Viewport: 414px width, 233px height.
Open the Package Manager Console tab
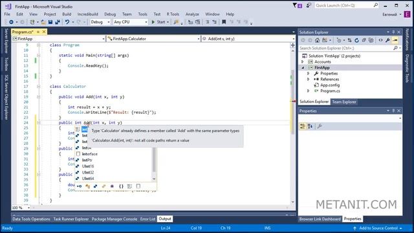click(114, 219)
